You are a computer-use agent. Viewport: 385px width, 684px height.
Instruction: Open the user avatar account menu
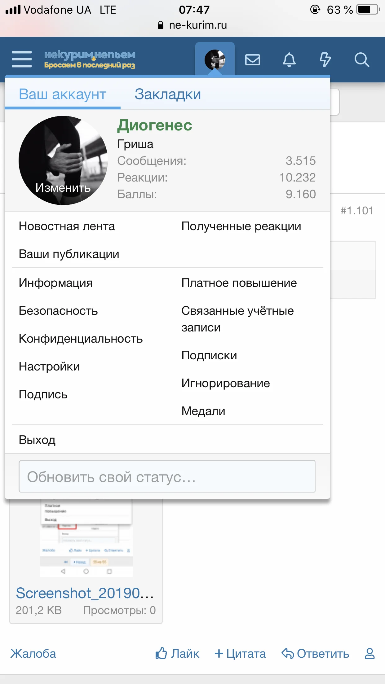point(215,59)
